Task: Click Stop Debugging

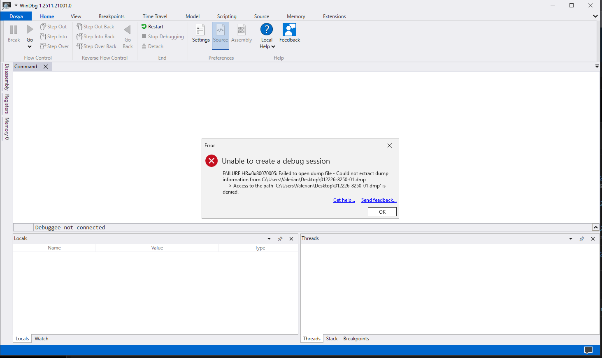Action: pyautogui.click(x=163, y=37)
